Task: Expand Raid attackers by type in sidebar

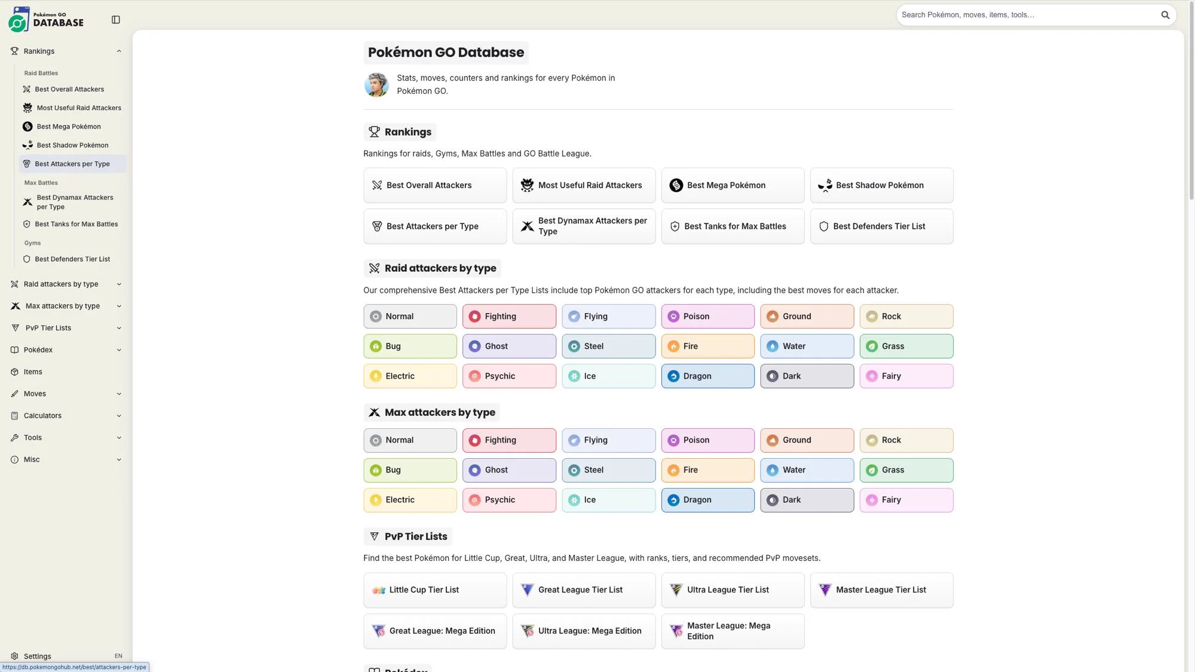Action: [x=66, y=284]
